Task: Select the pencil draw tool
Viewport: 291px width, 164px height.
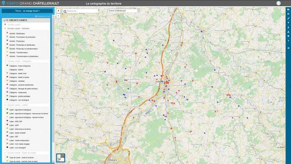Action: point(288,18)
